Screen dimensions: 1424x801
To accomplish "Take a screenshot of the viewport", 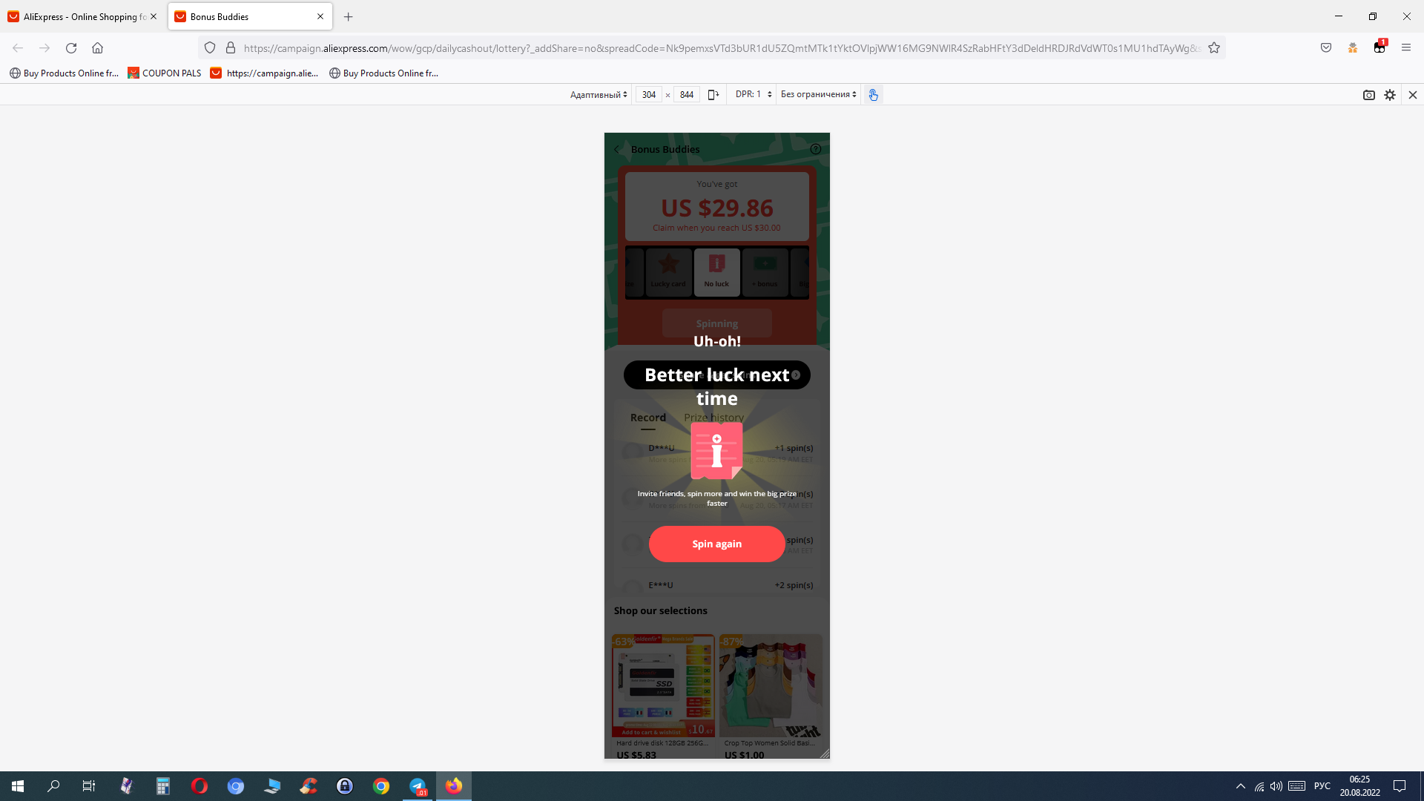I will click(x=1369, y=95).
